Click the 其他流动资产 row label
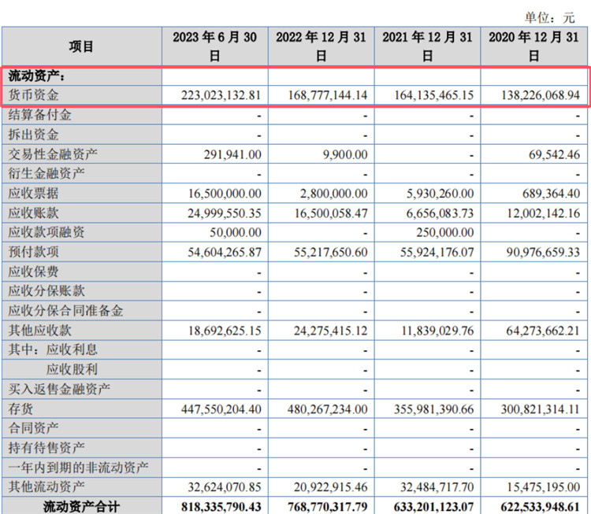The height and width of the screenshot is (514, 591). pyautogui.click(x=46, y=487)
